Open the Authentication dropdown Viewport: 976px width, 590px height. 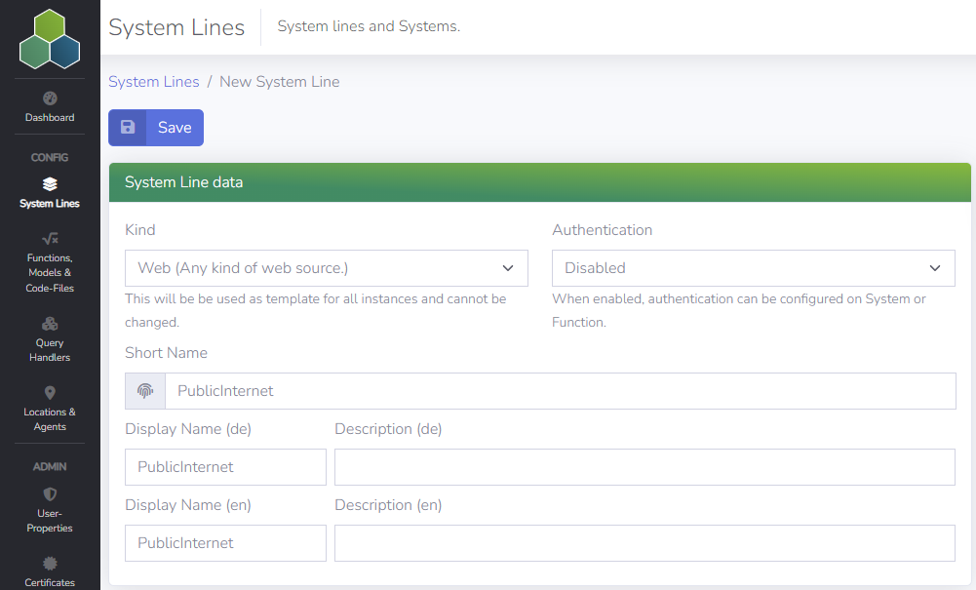(x=753, y=267)
